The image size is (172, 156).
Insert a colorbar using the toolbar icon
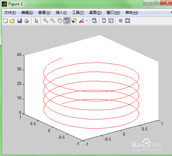point(104,21)
